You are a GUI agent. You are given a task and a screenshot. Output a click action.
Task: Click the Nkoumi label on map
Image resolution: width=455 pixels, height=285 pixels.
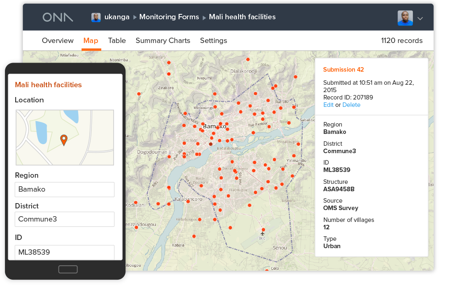[x=204, y=78]
